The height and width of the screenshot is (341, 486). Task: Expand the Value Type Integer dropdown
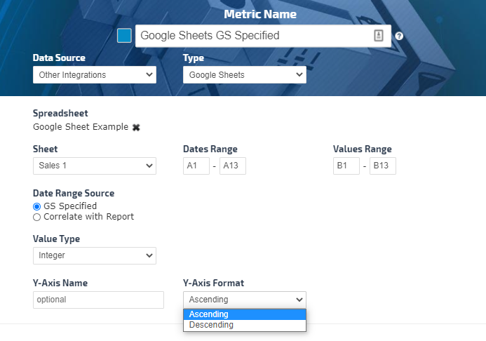(95, 256)
